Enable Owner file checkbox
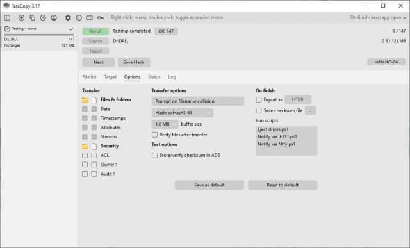410x248 pixels. pos(94,165)
